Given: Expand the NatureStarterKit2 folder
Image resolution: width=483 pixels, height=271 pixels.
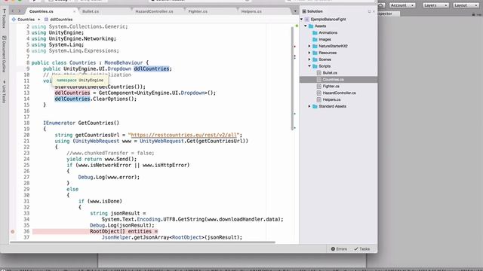Looking at the screenshot, I should [x=309, y=46].
